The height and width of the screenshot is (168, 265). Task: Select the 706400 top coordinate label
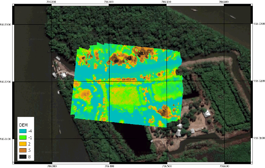[x=109, y=2]
